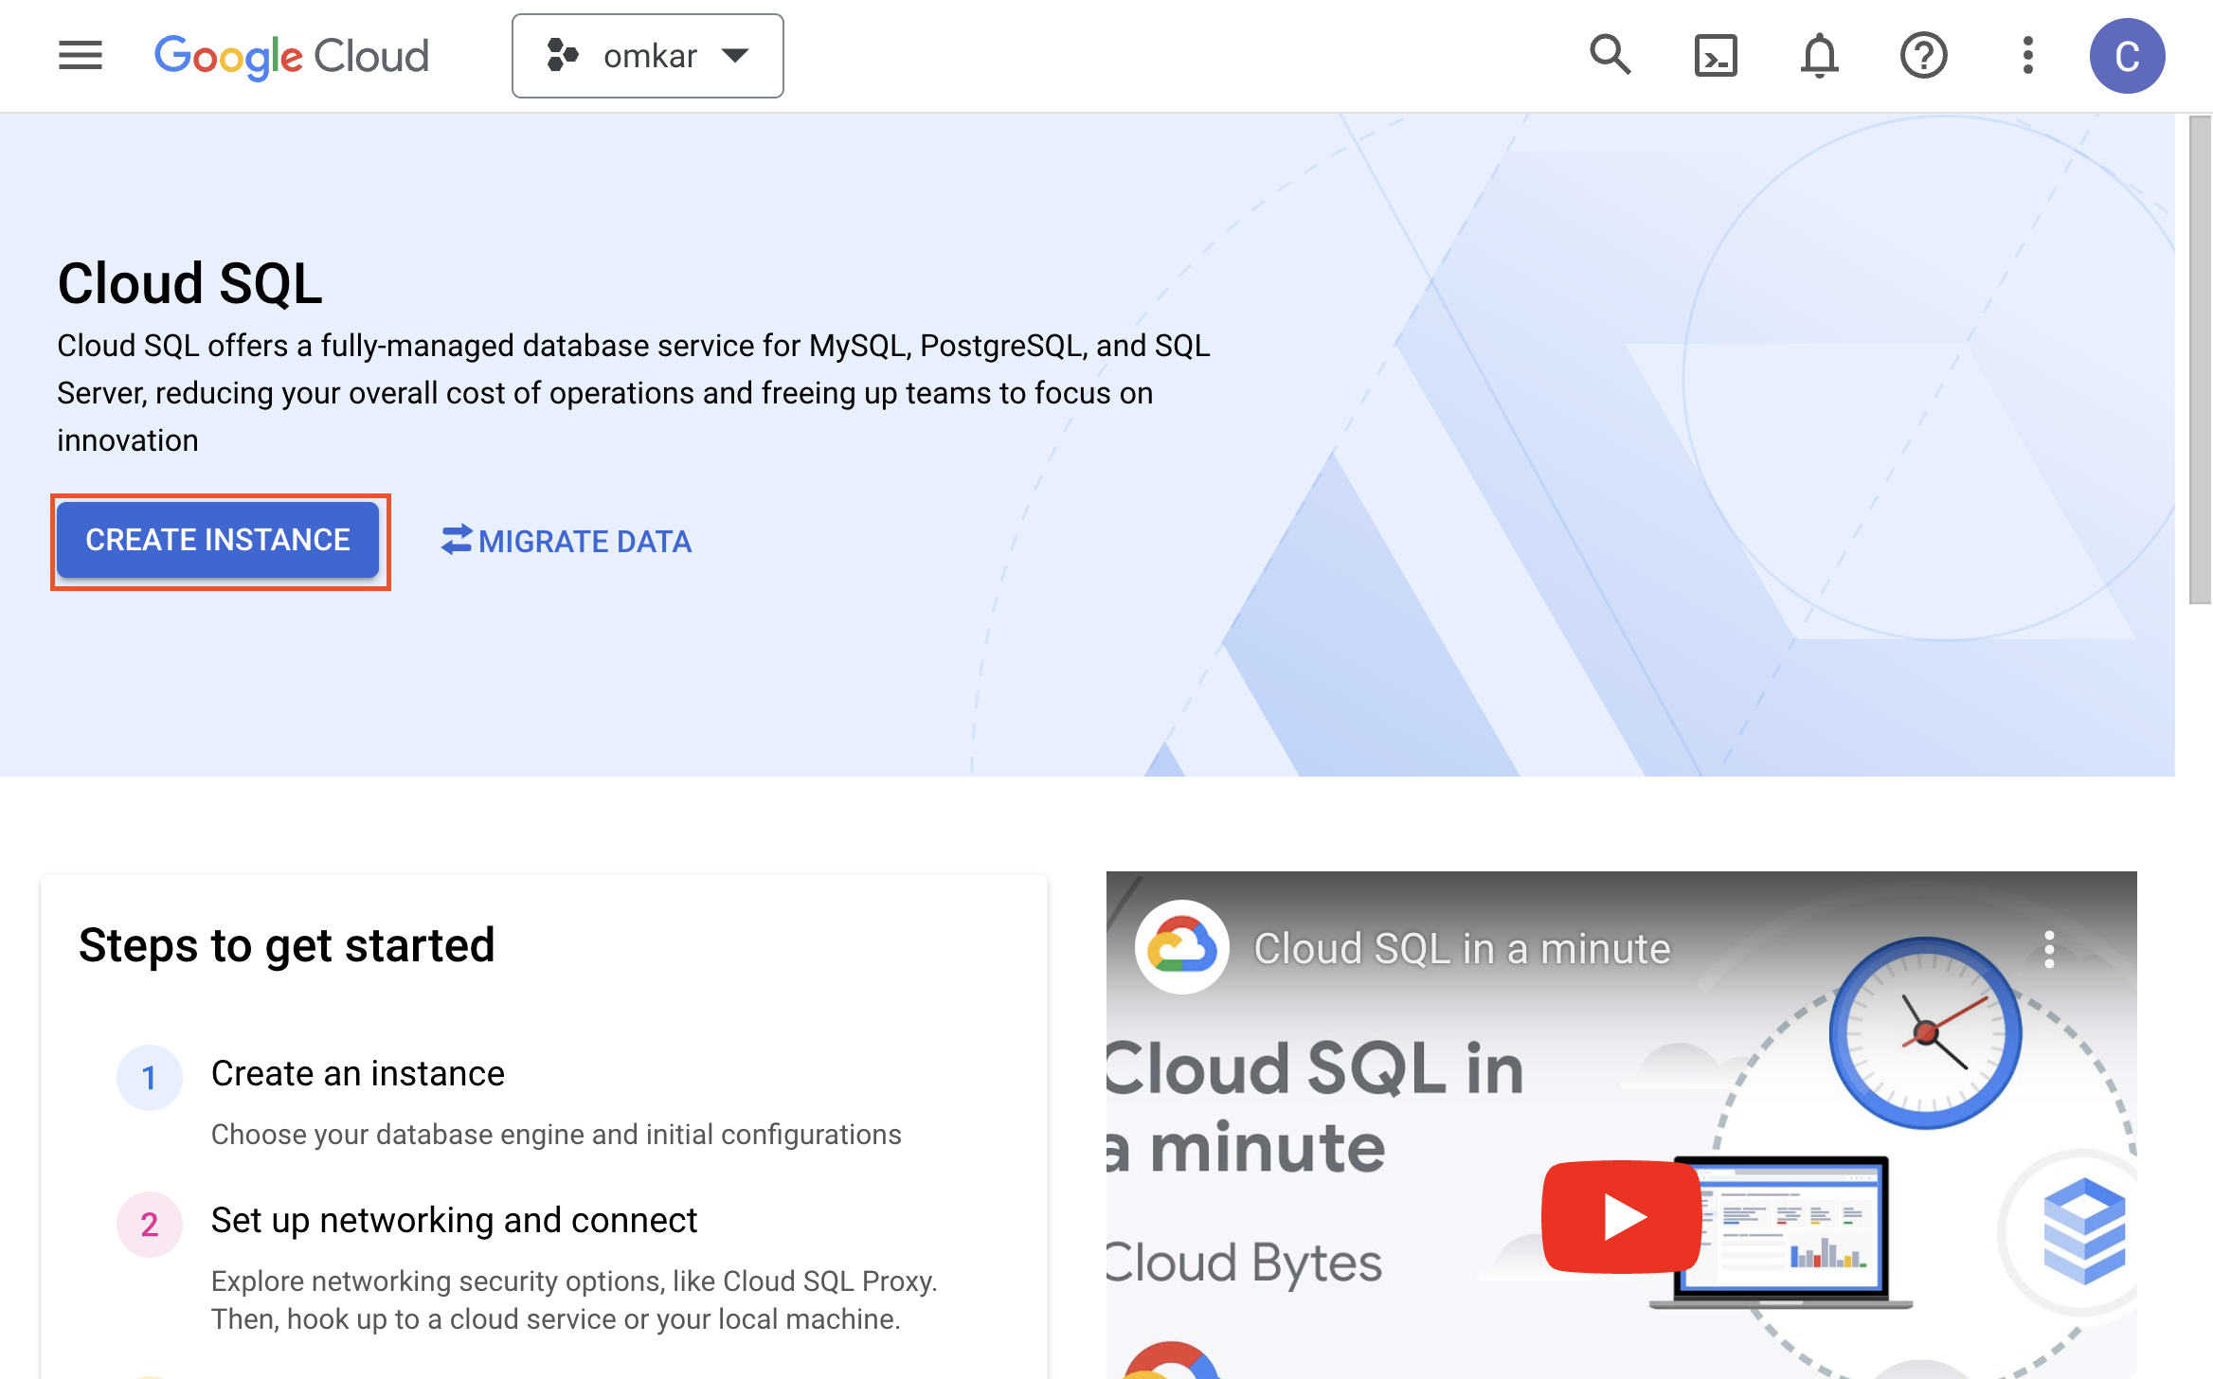Click the Cloud SQL page heading
The image size is (2213, 1379).
click(x=190, y=283)
